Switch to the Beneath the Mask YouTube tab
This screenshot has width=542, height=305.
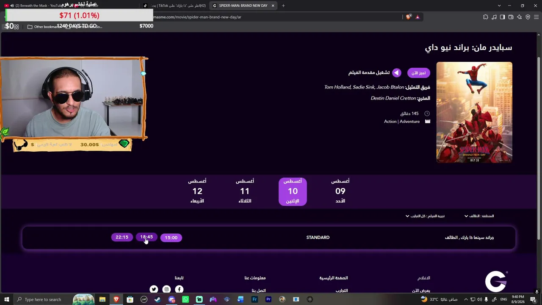point(36,6)
